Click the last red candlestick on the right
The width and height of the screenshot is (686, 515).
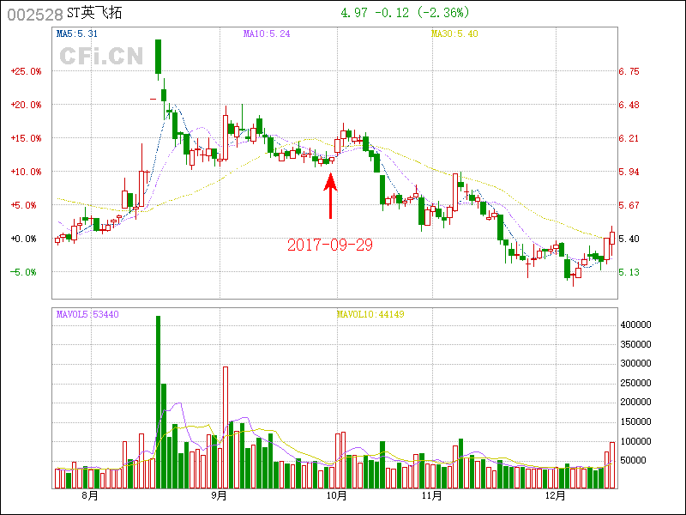click(611, 244)
